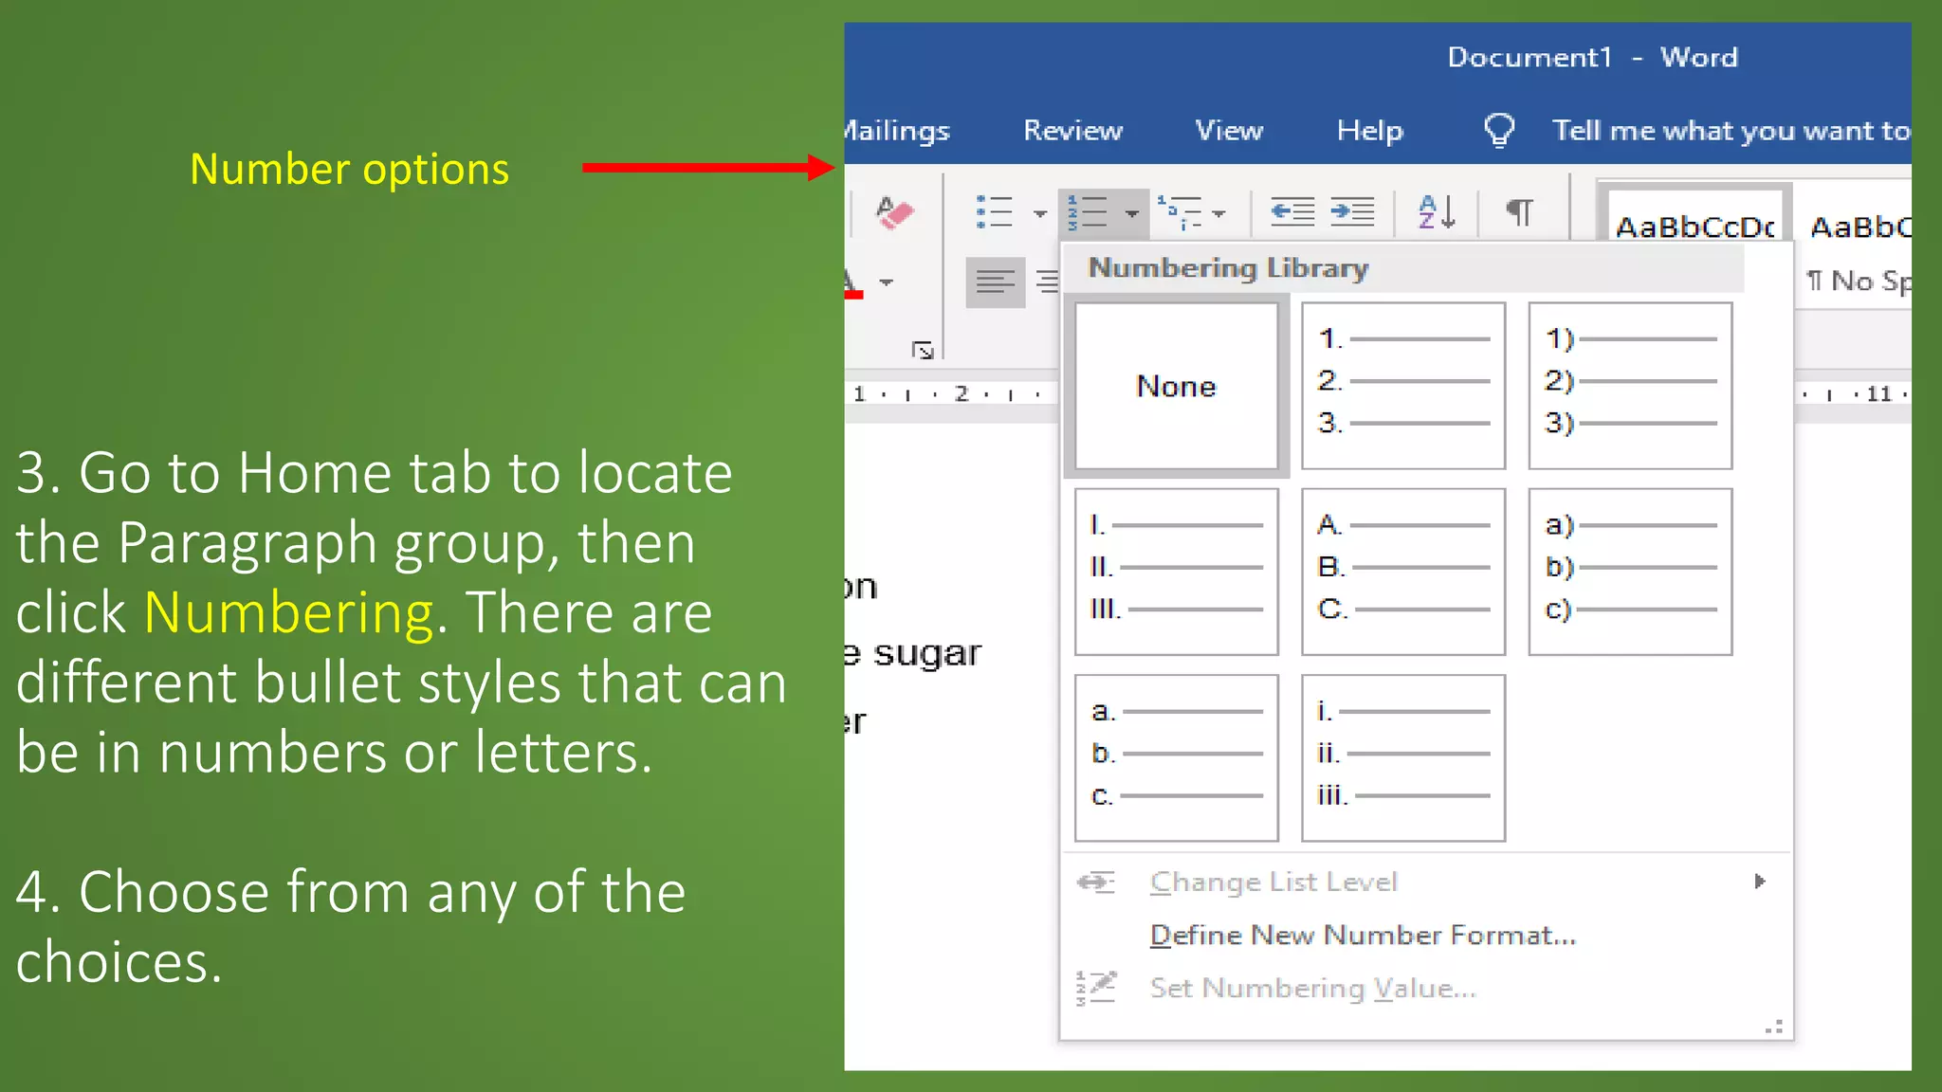The width and height of the screenshot is (1942, 1092).
Task: Choose Define New Number Format option
Action: click(1362, 936)
